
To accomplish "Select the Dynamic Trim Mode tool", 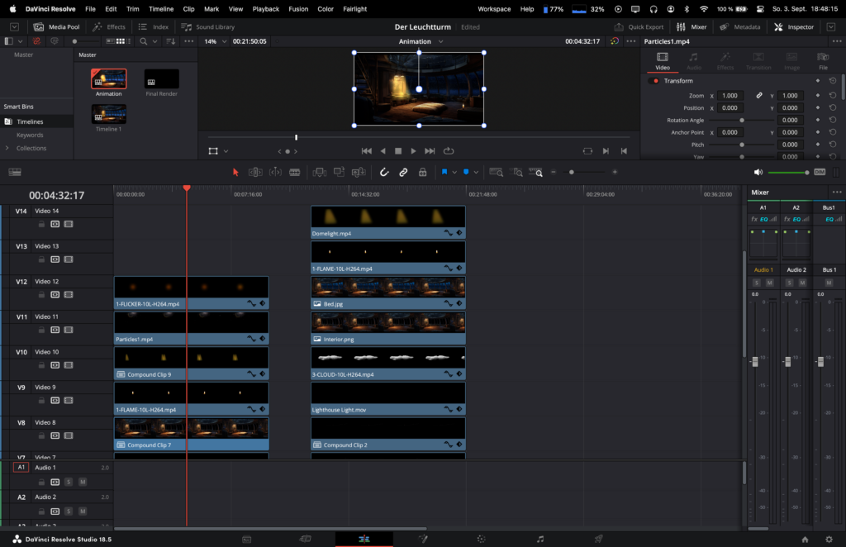I will click(x=275, y=172).
